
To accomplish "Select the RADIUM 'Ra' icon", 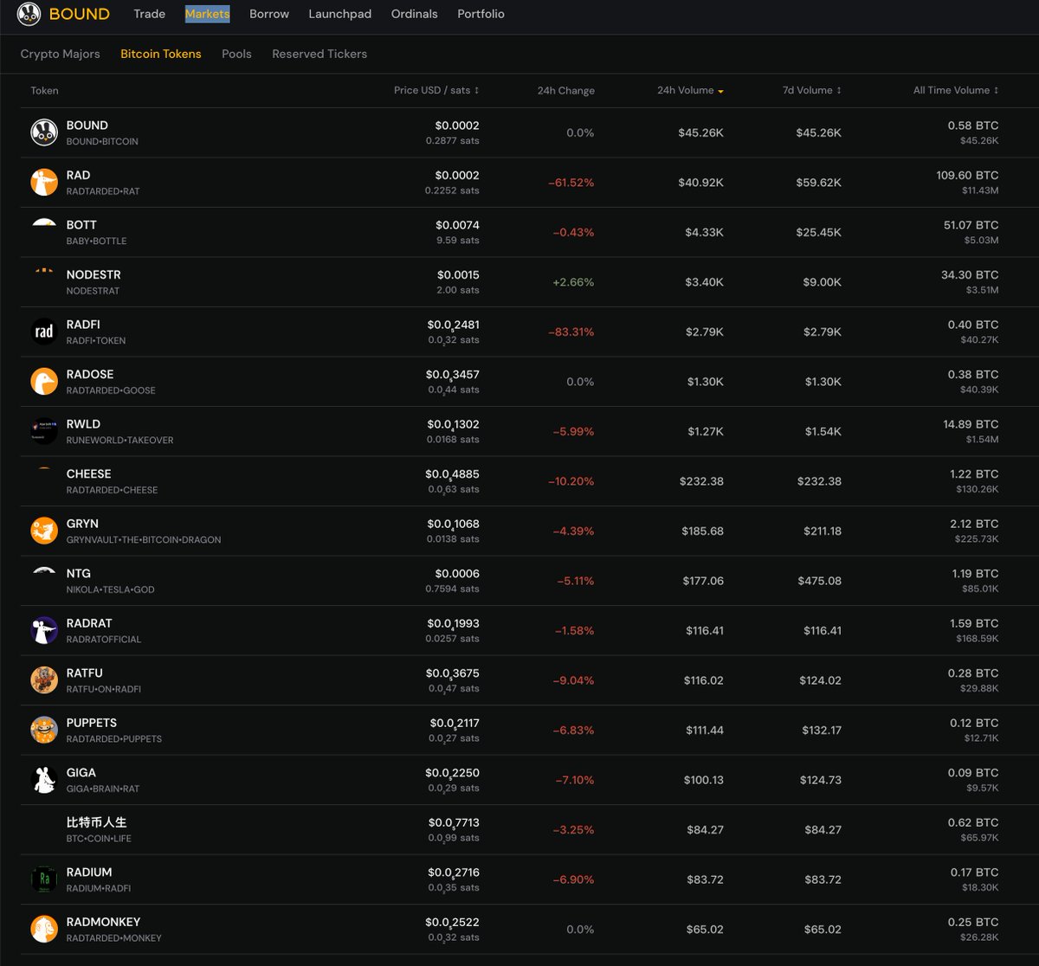I will coord(44,879).
